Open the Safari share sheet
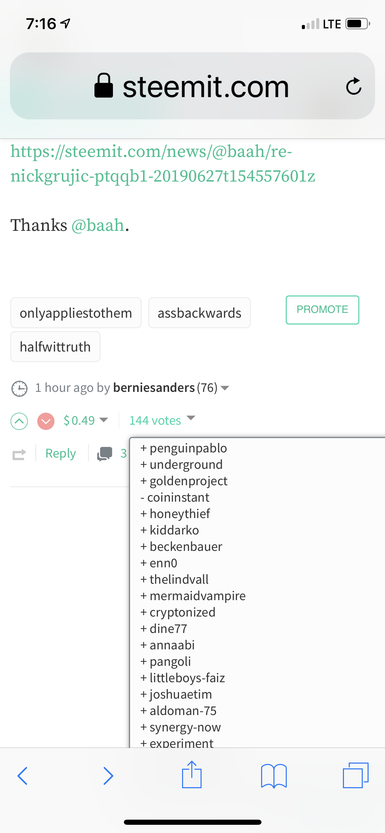This screenshot has width=385, height=833. tap(192, 776)
